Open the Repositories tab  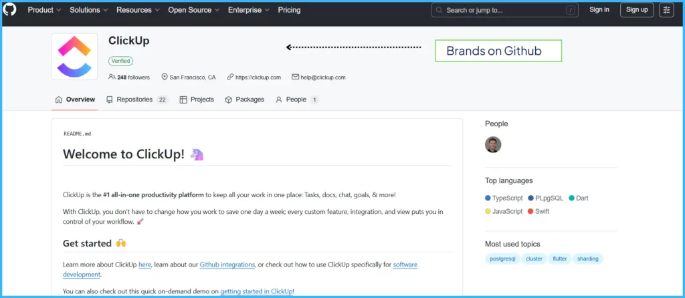(x=136, y=100)
